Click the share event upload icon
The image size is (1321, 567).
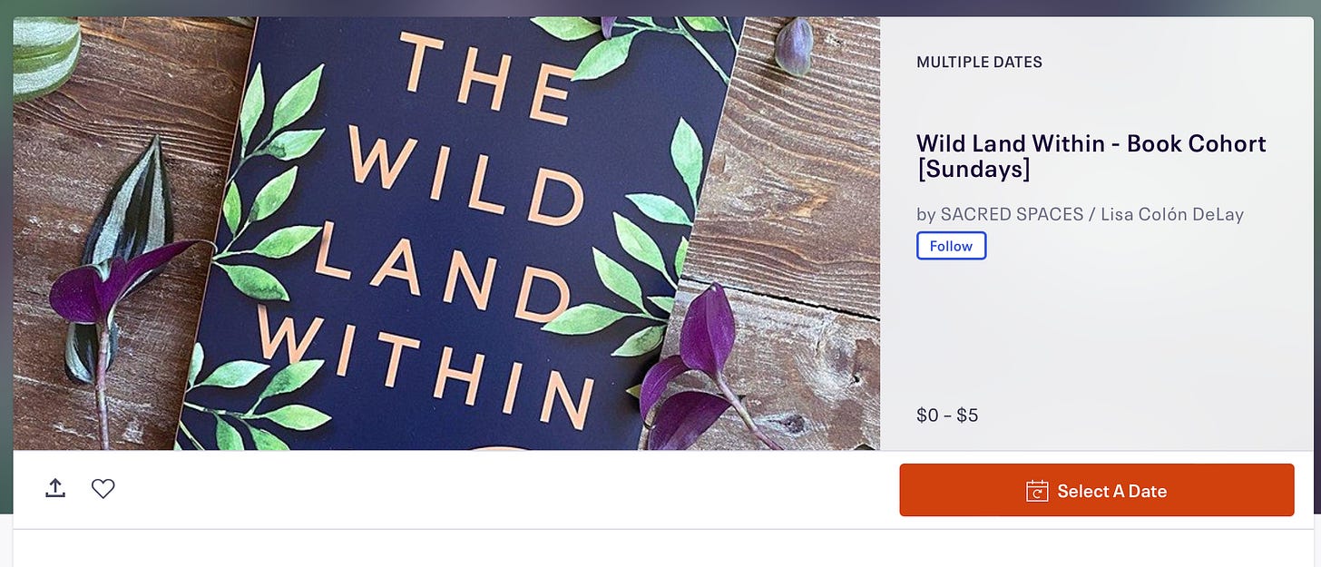(55, 489)
